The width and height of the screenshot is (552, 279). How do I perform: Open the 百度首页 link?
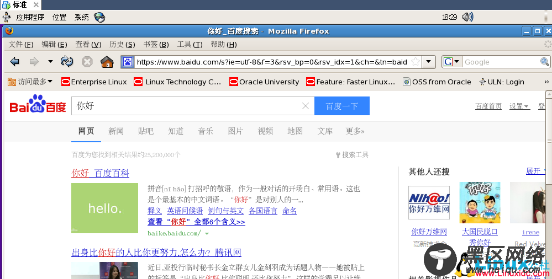tap(488, 106)
